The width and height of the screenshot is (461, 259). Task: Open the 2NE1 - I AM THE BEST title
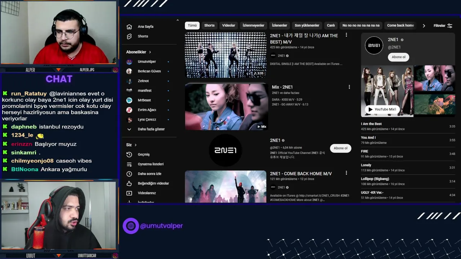[x=304, y=39]
